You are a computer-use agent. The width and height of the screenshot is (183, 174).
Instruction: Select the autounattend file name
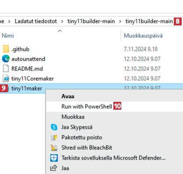click(x=28, y=59)
